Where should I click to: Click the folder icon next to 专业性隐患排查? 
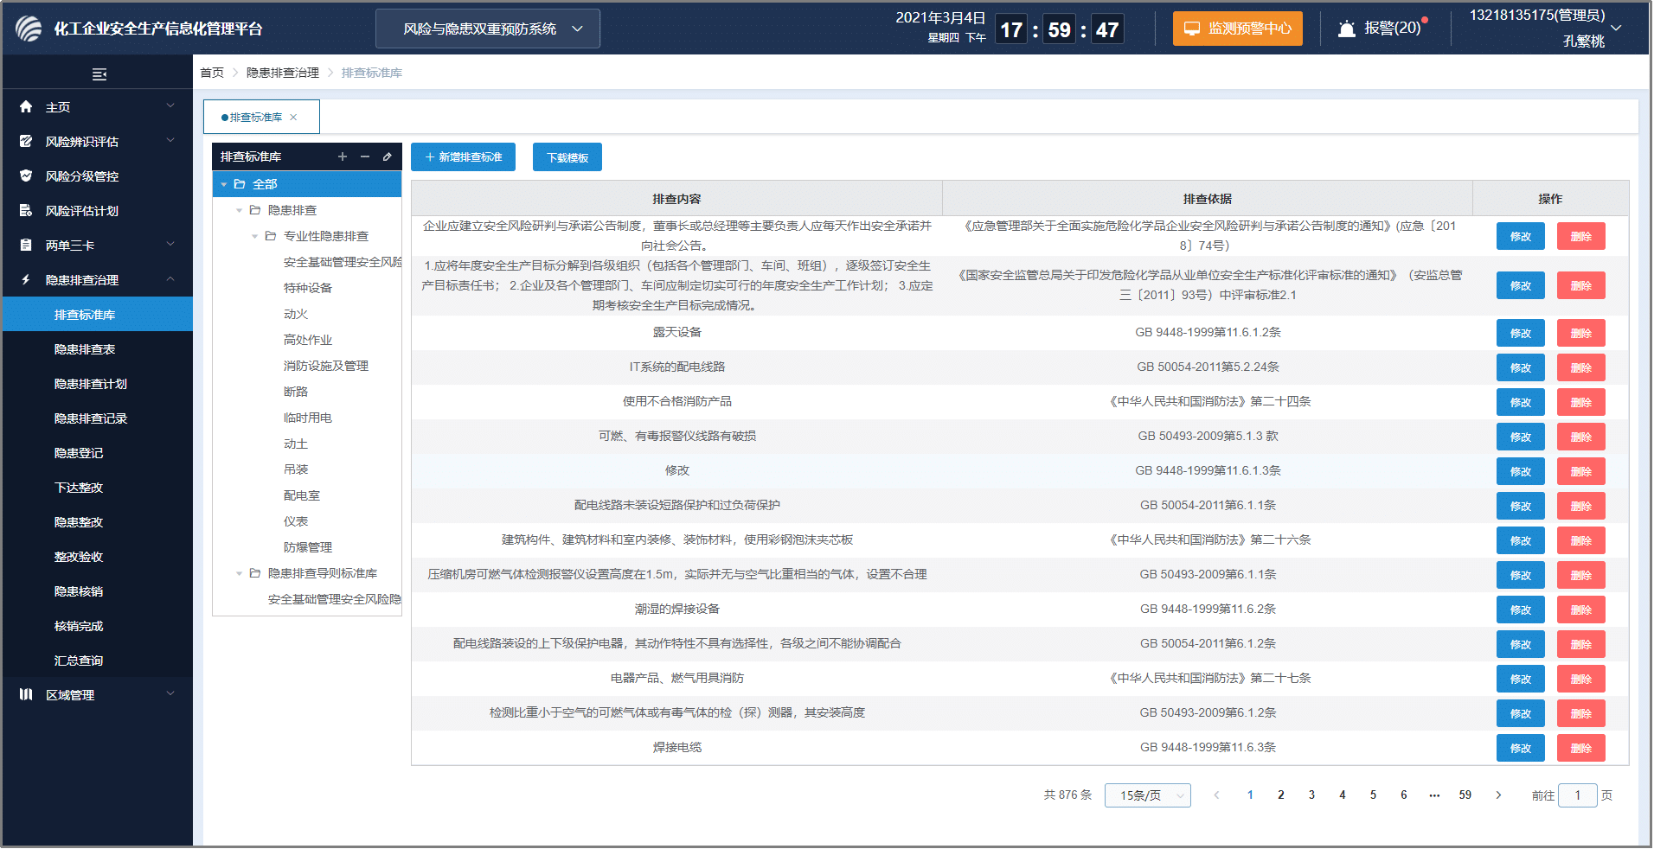[271, 236]
